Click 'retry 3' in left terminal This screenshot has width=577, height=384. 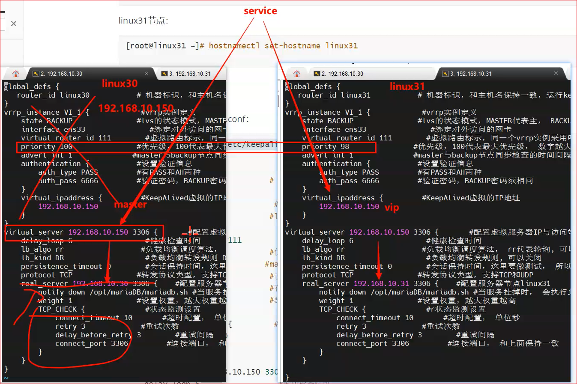(x=70, y=326)
